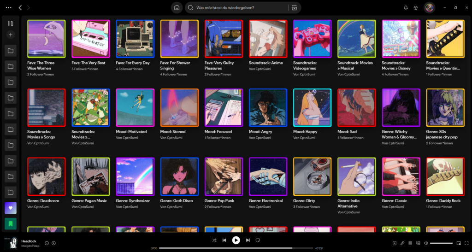Image resolution: width=472 pixels, height=252 pixels.
Task: Open the folder directly above the heart tile
Action: pyautogui.click(x=11, y=192)
